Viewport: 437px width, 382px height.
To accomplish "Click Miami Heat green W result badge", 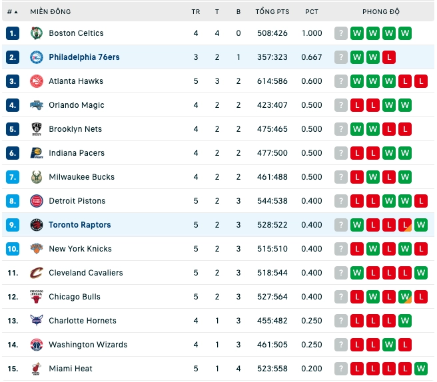I will (421, 369).
